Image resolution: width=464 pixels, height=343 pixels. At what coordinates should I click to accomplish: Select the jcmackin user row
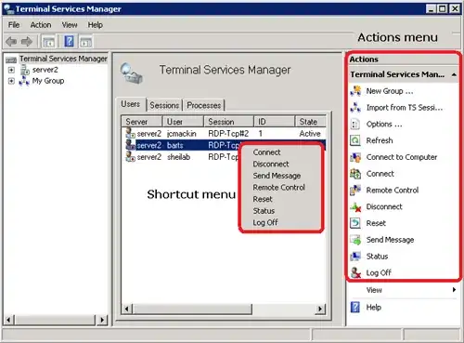(224, 134)
